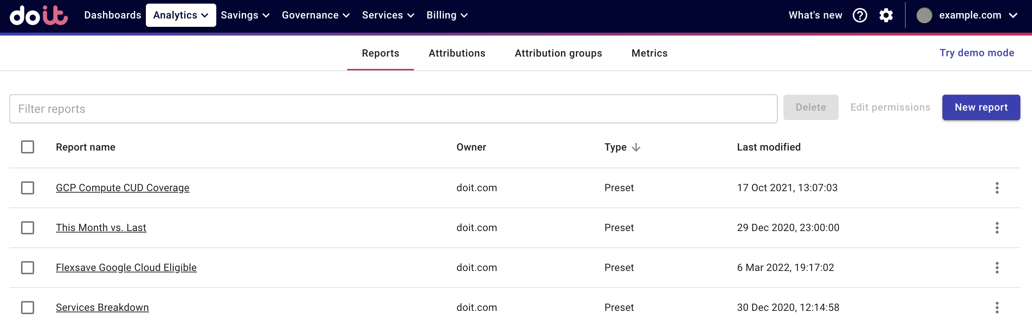Open more options for GCP Compute CUD Coverage
The width and height of the screenshot is (1032, 325).
click(x=997, y=188)
